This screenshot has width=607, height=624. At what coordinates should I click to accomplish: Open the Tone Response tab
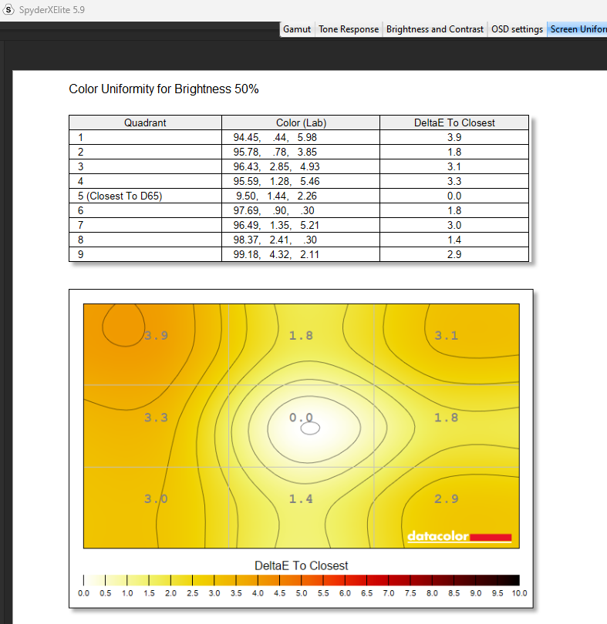(349, 29)
